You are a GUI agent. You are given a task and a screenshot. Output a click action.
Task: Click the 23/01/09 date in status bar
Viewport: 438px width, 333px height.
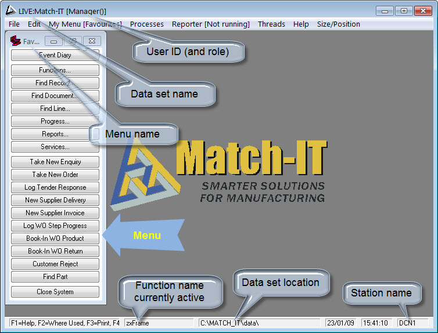[340, 323]
